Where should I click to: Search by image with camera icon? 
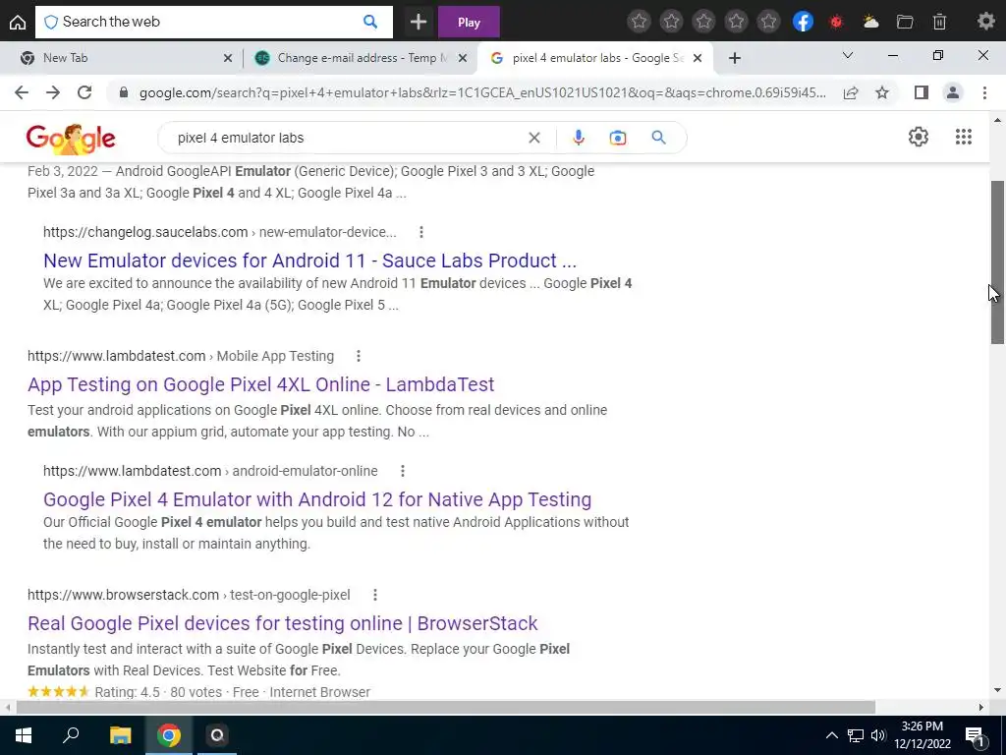click(x=617, y=138)
